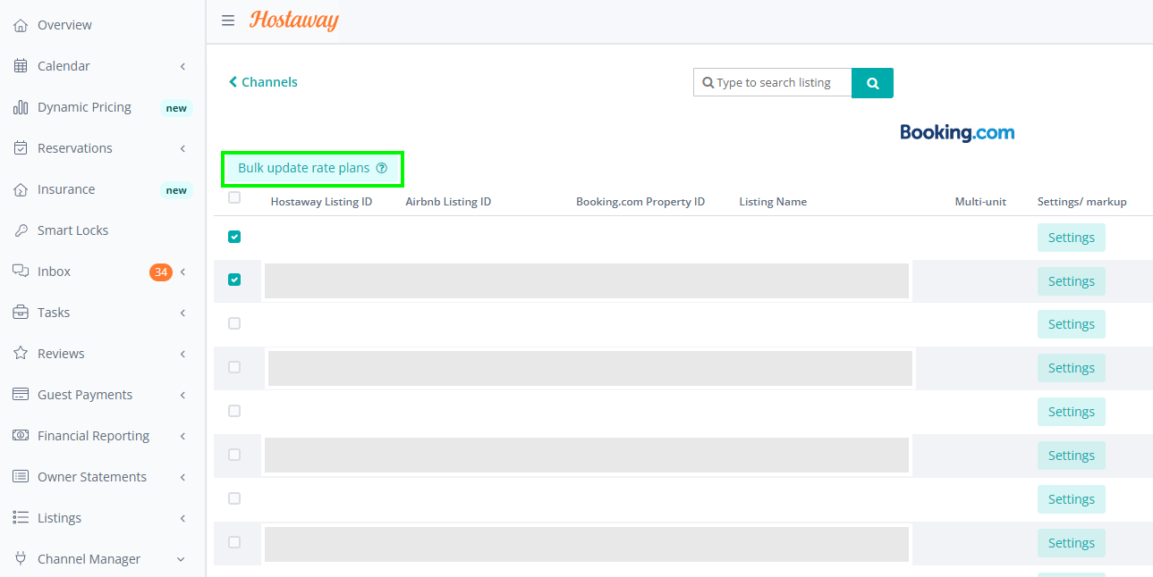The width and height of the screenshot is (1153, 577).
Task: Click the Owner Statements document icon
Action: pyautogui.click(x=21, y=477)
